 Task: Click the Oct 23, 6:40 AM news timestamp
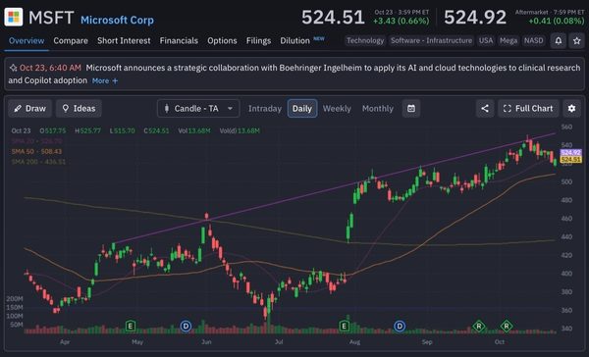[50, 68]
